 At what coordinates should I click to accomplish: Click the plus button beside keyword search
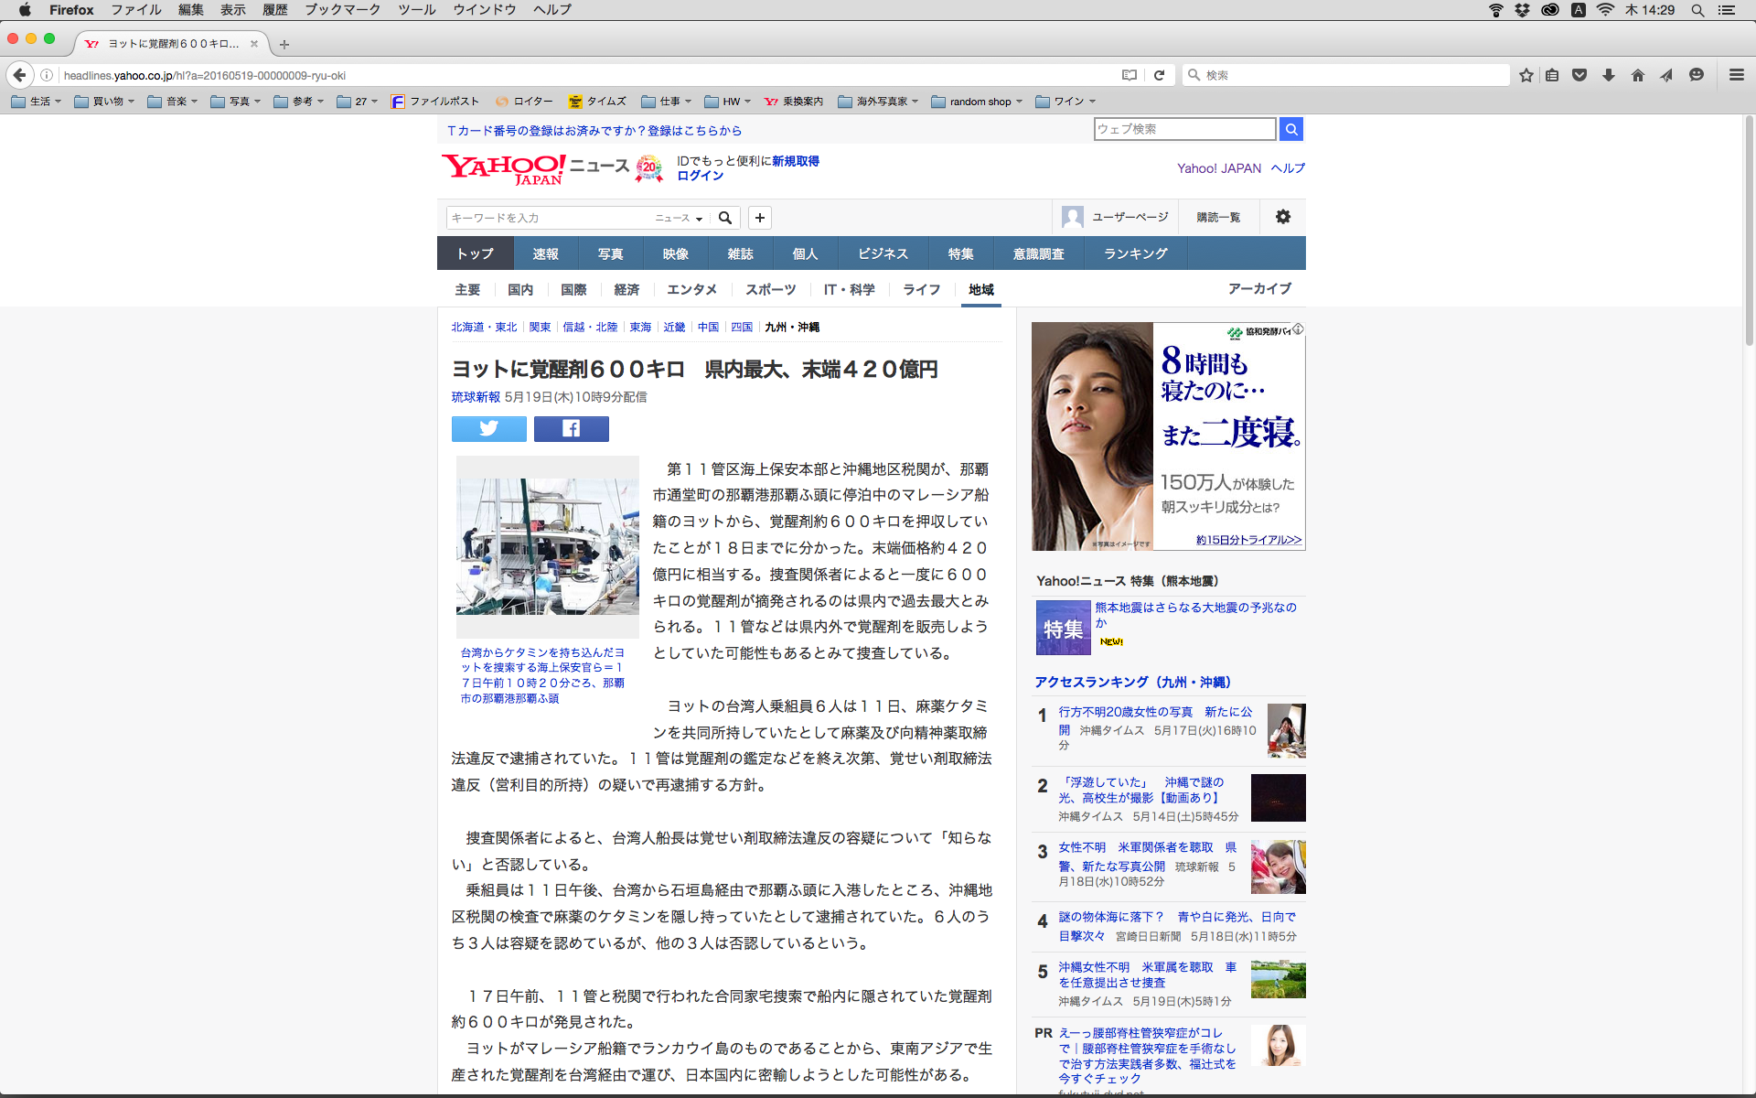pyautogui.click(x=759, y=218)
